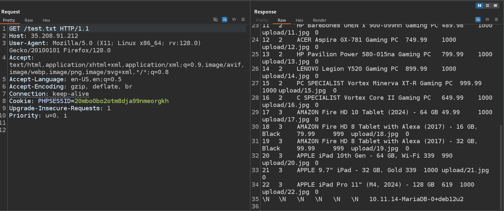Switch to the Raw tab in Response
The height and width of the screenshot is (211, 504).
click(x=282, y=20)
